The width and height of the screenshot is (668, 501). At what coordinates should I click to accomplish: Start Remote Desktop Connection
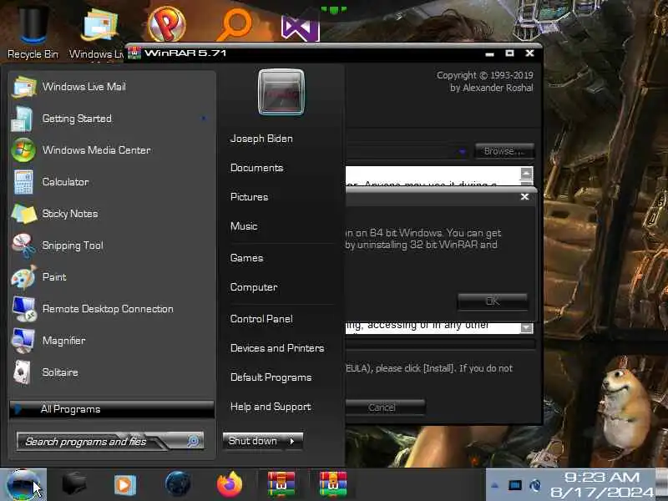coord(112,309)
